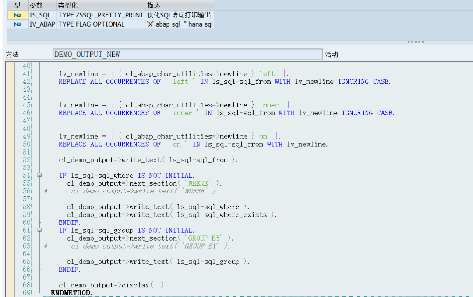The image size is (473, 297).
Task: Click the 型 column header
Action: tap(18, 5)
